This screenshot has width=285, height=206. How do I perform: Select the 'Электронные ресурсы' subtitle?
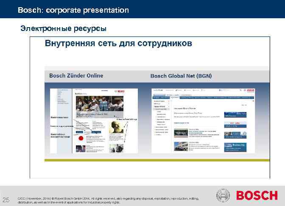63,28
